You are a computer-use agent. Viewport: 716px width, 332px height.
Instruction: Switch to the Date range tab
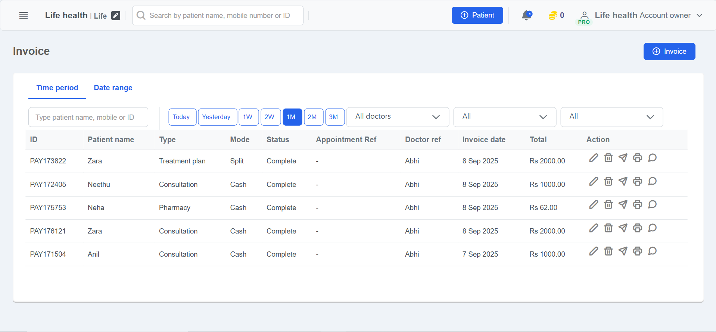(113, 88)
